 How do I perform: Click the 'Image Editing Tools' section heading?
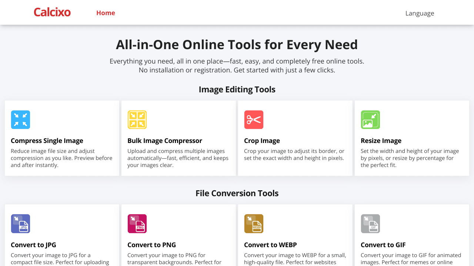[237, 89]
